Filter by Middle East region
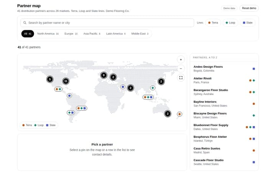276x173 pixels. [140, 34]
